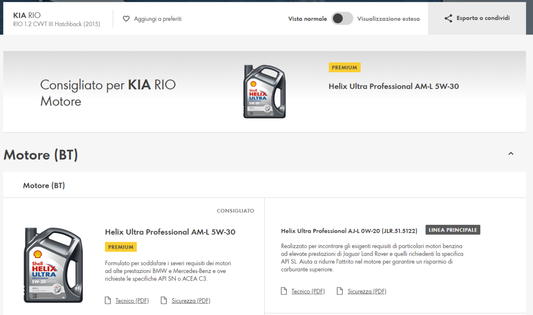Click the RIO 1.2 CVVT III Hatchback (2015) subtitle
Viewport: 533px width, 315px height.
[x=57, y=24]
